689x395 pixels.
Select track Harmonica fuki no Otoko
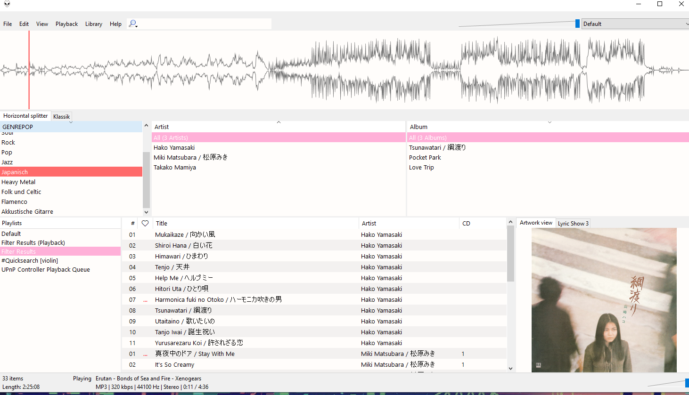pos(314,299)
